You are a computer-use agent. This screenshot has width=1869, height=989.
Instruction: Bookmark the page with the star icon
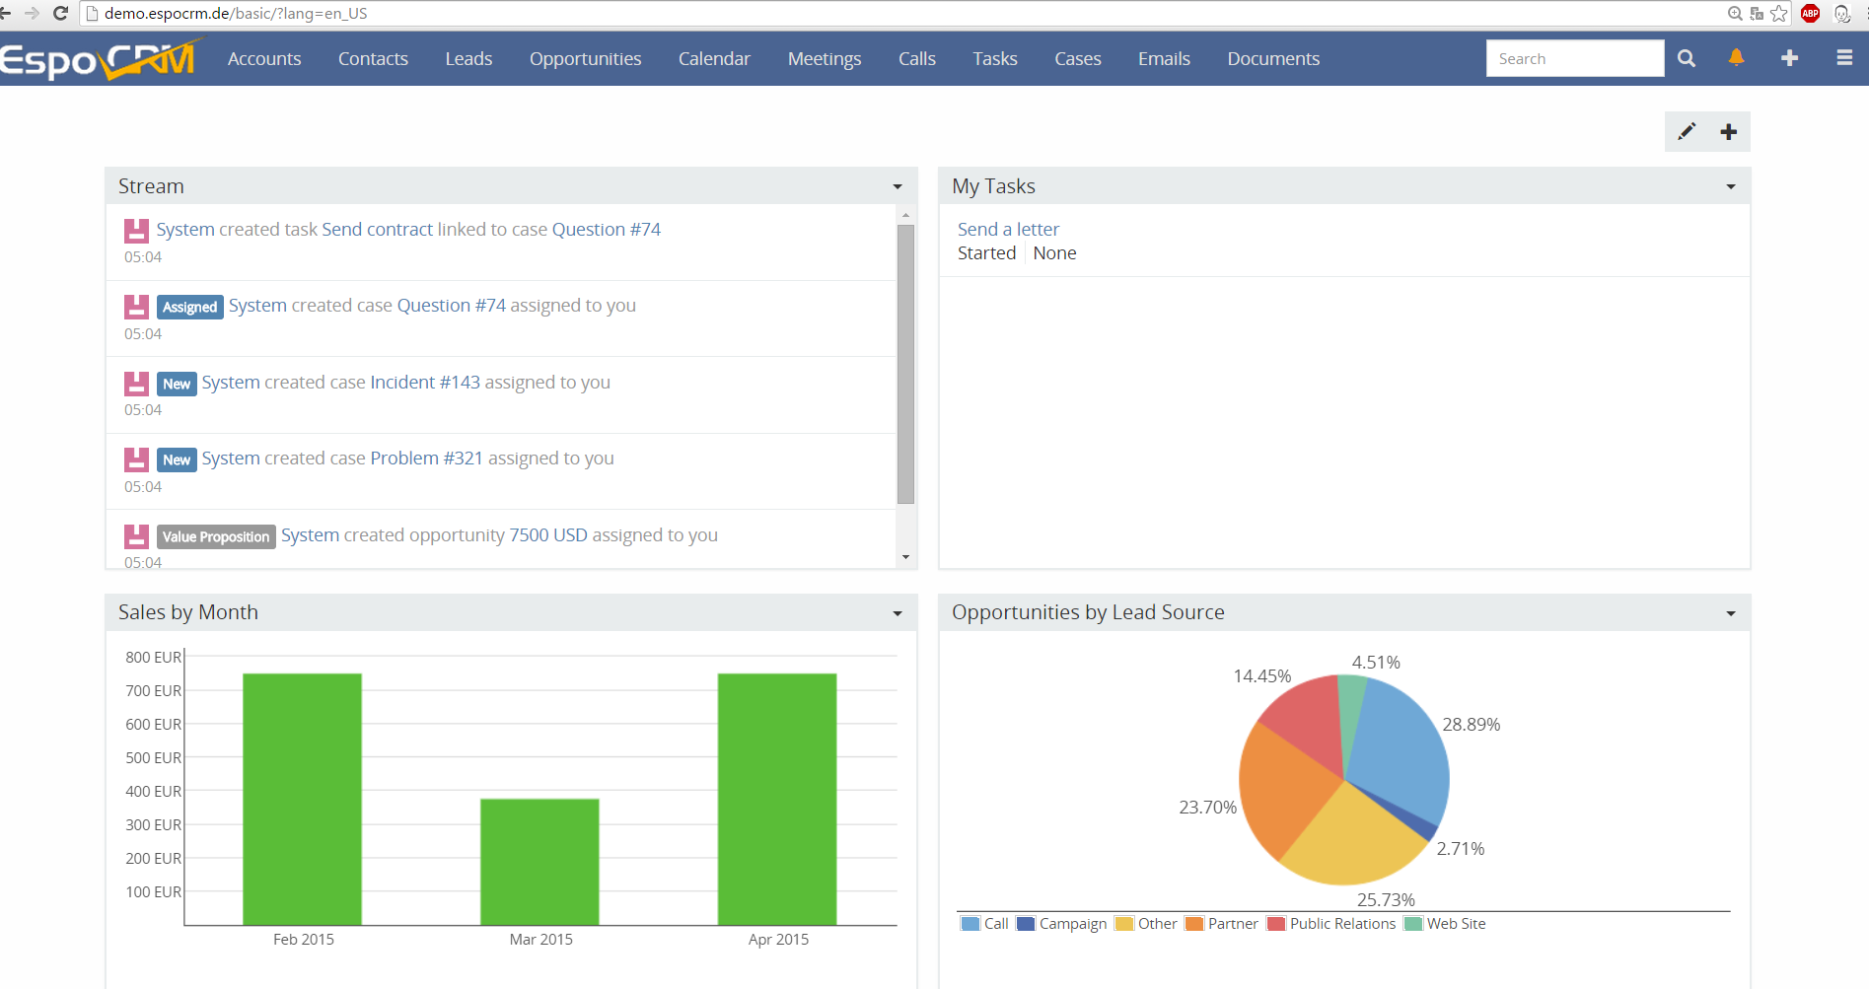tap(1778, 14)
